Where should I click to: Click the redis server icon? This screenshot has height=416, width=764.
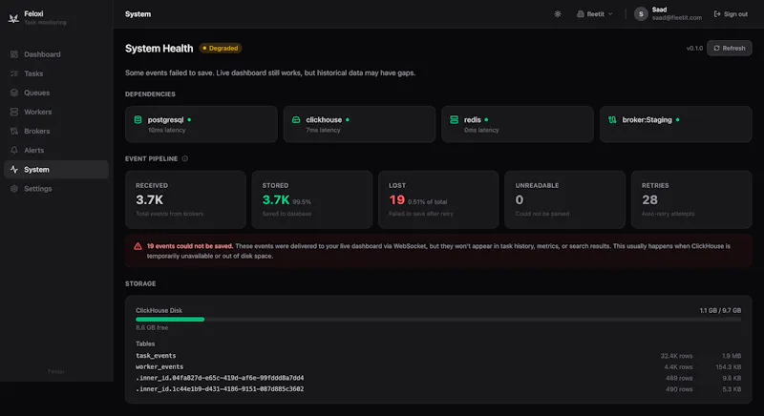(x=455, y=119)
